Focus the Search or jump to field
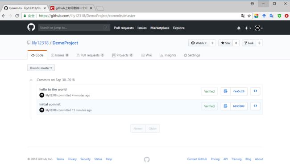 (x=74, y=28)
